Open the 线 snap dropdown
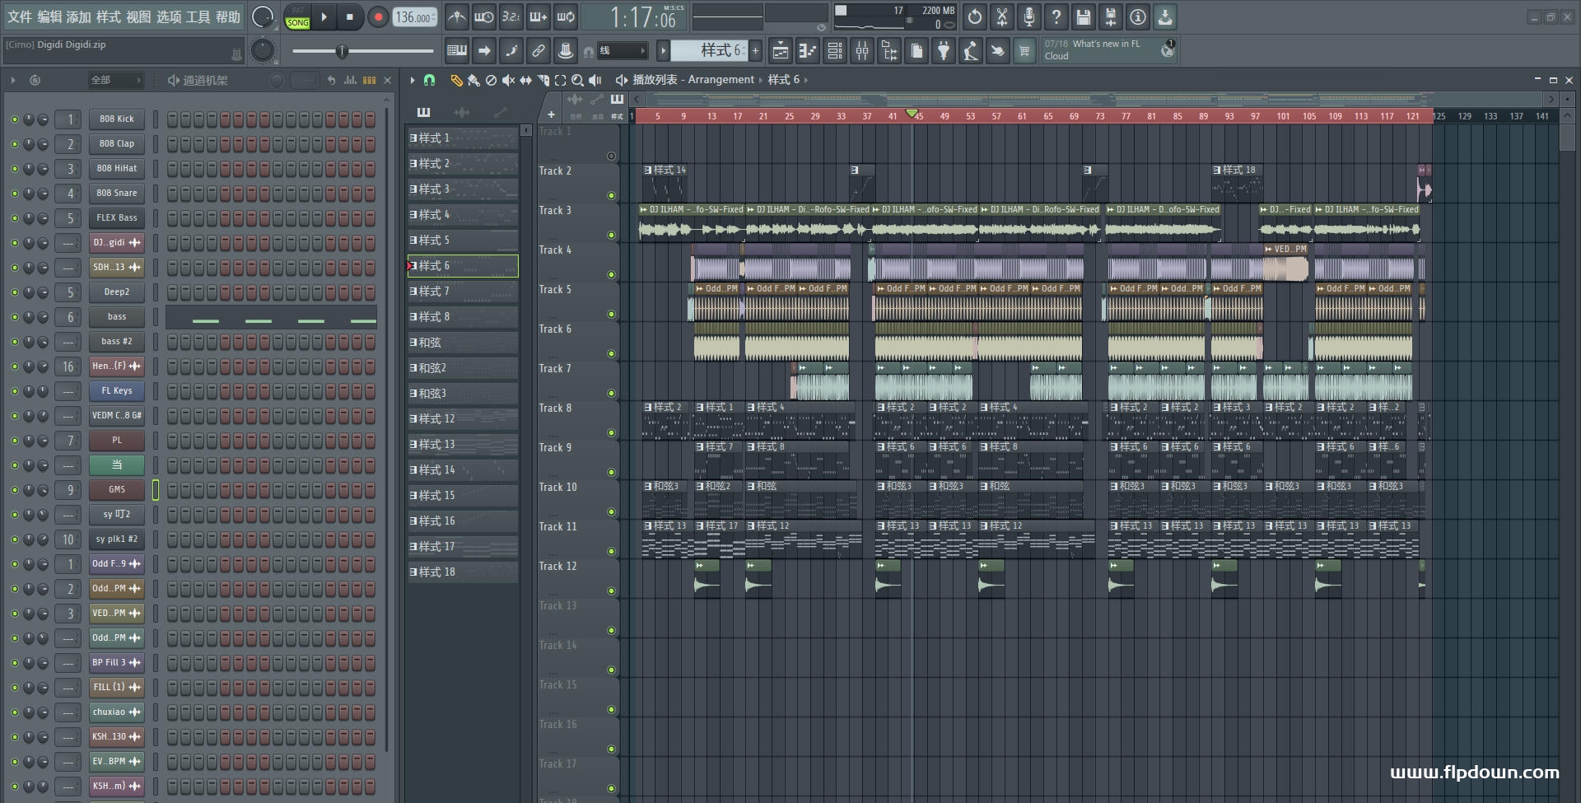Screen dimensions: 1581x803 coord(622,51)
